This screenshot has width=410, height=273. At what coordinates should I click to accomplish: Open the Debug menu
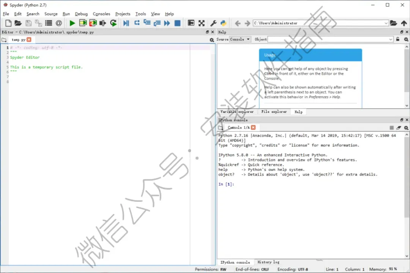point(81,14)
